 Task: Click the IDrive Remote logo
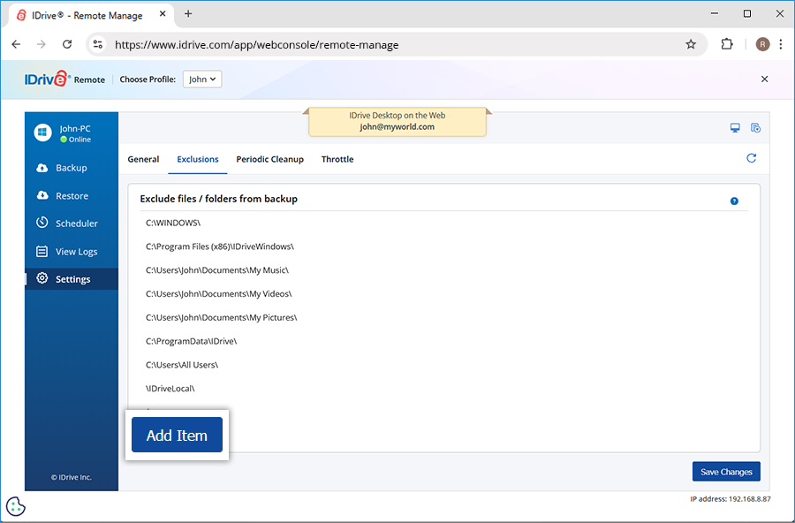pyautogui.click(x=64, y=80)
